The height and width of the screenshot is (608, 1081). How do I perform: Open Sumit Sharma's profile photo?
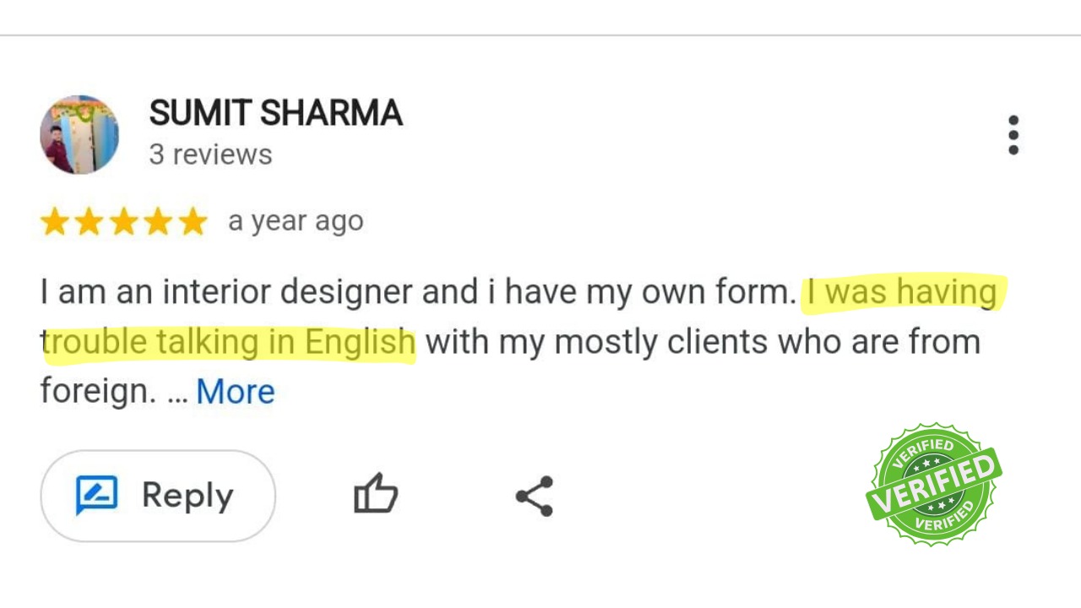79,135
